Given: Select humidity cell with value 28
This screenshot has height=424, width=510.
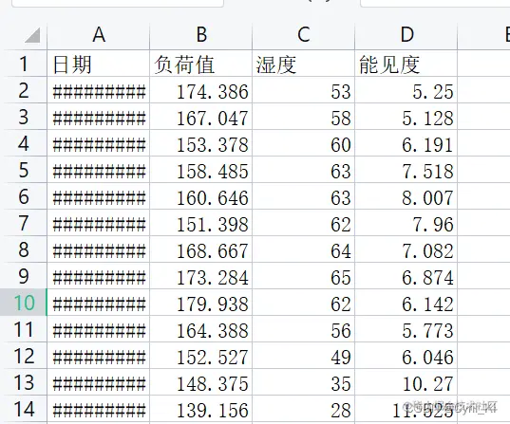Looking at the screenshot, I should 303,409.
